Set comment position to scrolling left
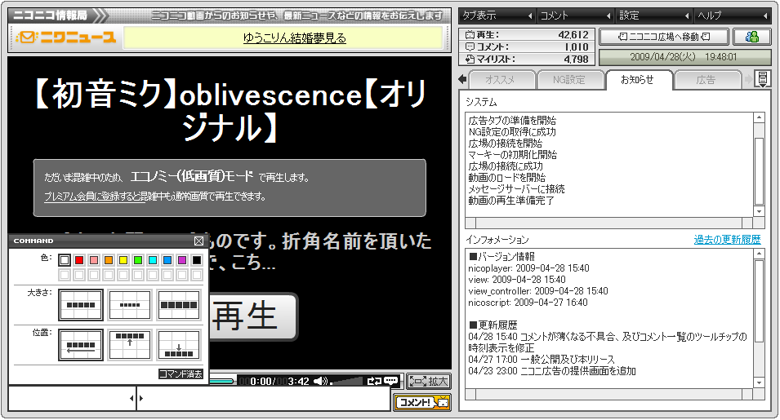 coord(81,344)
